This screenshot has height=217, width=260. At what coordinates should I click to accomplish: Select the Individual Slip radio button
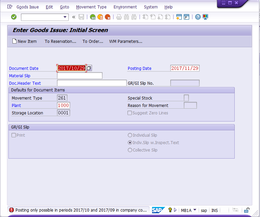pyautogui.click(x=130, y=135)
